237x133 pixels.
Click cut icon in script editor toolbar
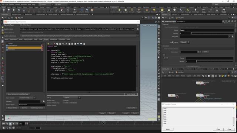point(54,44)
